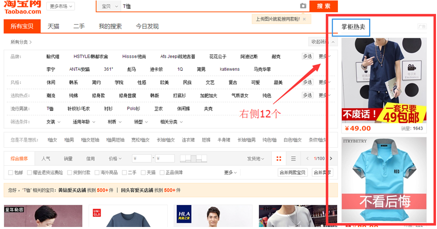The image size is (437, 229).
Task: Sort results by 销量
Action: pos(68,158)
